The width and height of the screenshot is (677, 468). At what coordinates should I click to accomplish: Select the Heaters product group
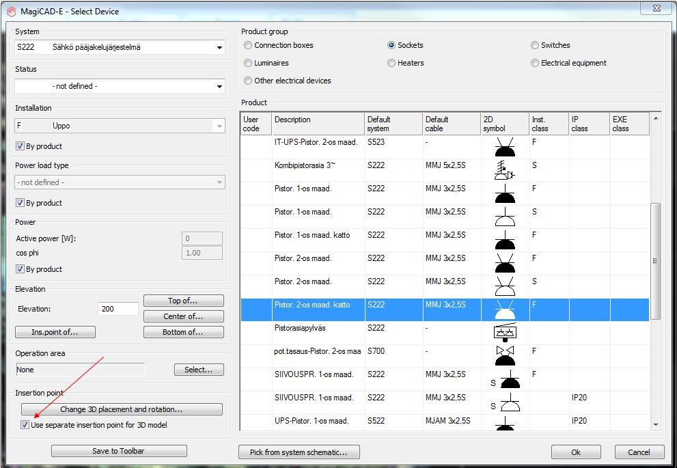point(391,63)
